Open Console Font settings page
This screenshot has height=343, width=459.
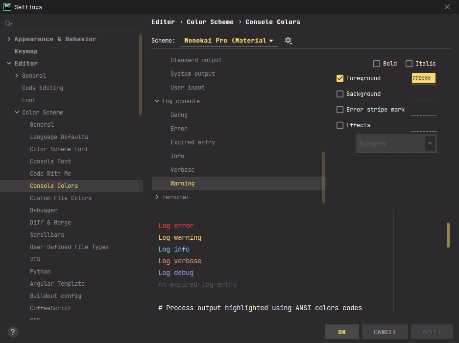pos(50,161)
